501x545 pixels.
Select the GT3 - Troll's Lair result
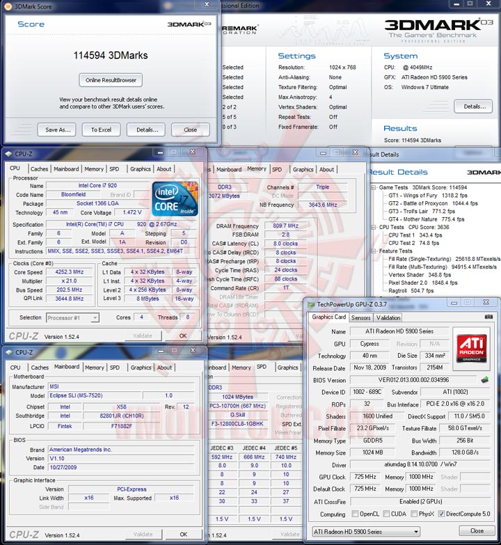tap(422, 212)
